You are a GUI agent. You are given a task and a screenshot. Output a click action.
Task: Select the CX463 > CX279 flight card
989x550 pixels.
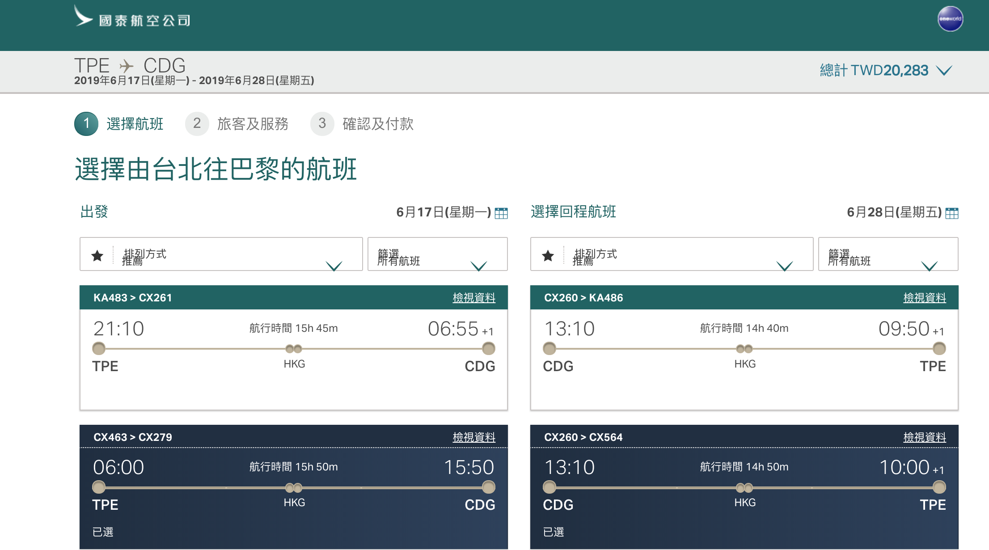293,487
